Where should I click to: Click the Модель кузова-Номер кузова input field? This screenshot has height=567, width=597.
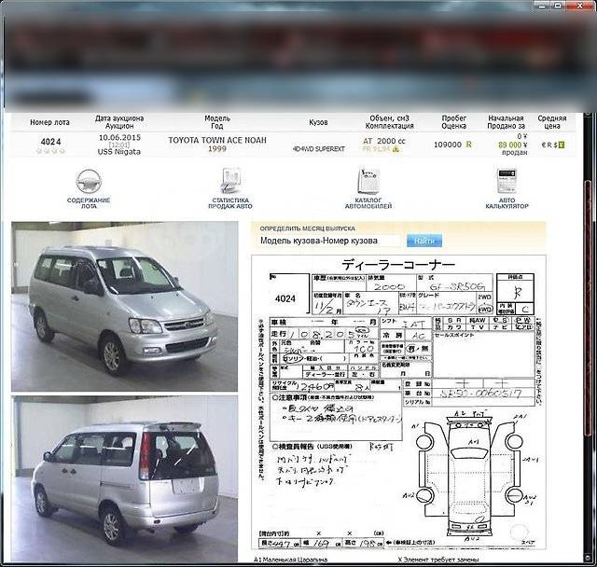pos(329,241)
